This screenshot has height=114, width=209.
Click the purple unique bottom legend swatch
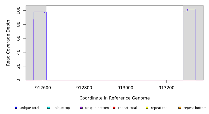81,108
